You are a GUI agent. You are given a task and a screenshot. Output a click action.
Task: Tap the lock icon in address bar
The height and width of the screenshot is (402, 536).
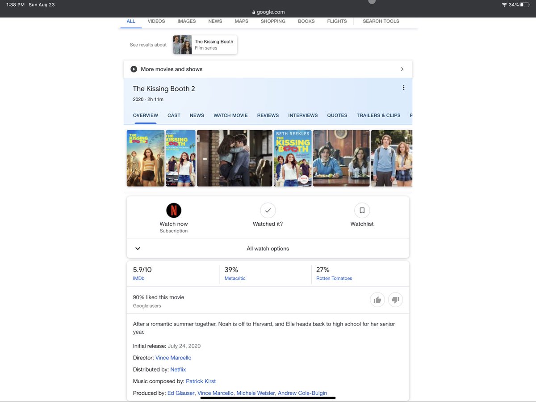[x=254, y=13]
